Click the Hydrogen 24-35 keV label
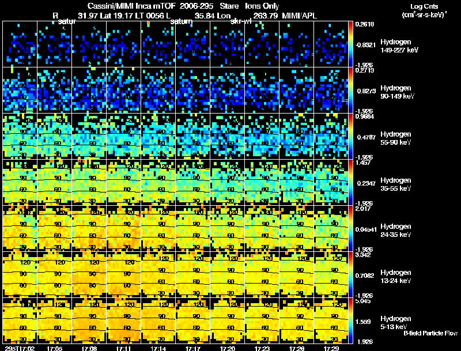The height and width of the screenshot is (351, 461). [x=396, y=231]
